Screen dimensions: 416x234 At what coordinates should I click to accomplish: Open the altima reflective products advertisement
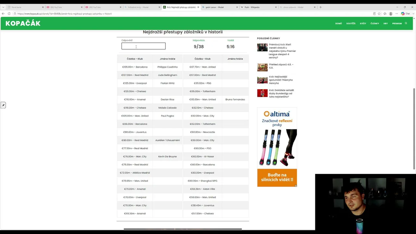[277, 147]
